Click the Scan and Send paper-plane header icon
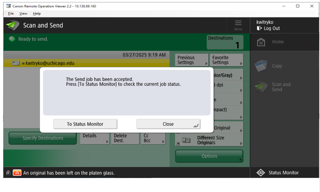 (13, 26)
